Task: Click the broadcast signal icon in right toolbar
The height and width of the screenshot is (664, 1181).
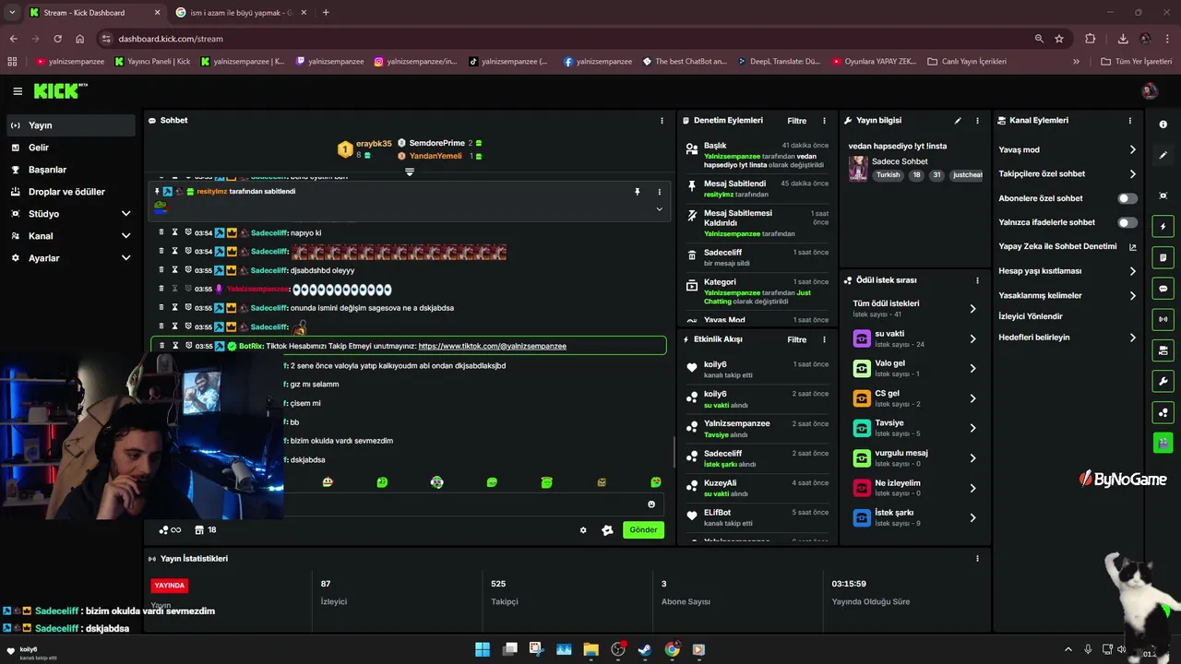Action: pyautogui.click(x=1163, y=319)
